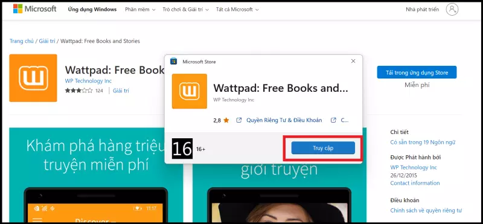Expand the Tất cả Microsoft menu
Image resolution: width=483 pixels, height=224 pixels.
[237, 10]
